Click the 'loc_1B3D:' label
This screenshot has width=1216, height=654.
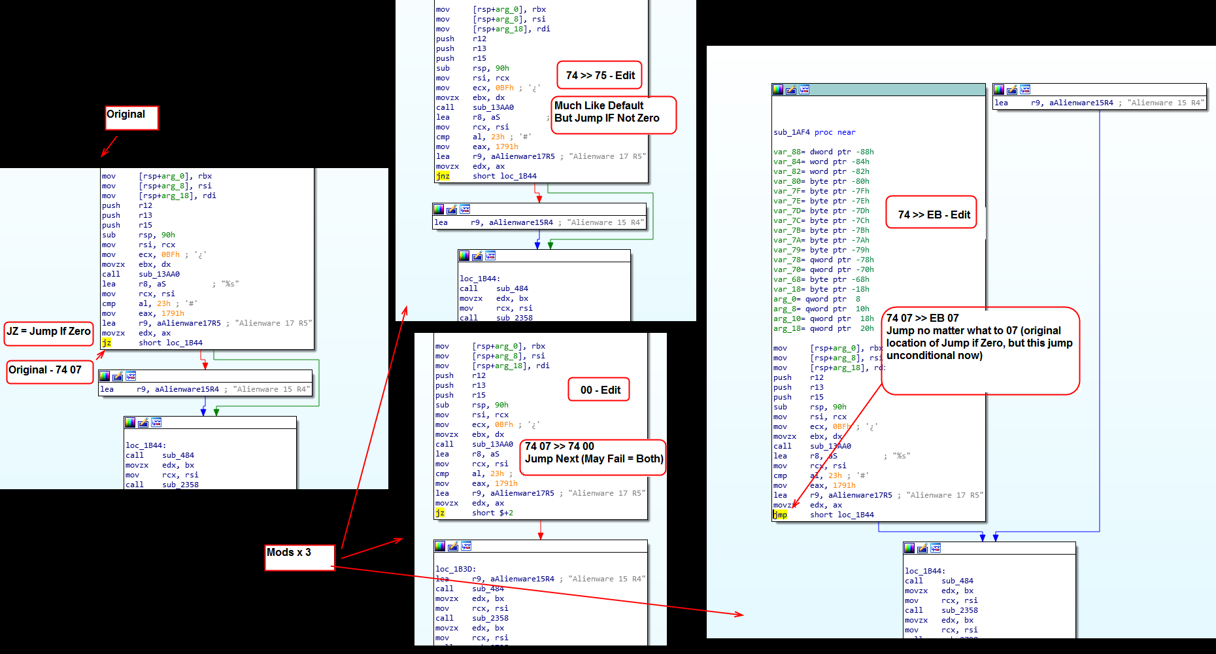point(456,569)
